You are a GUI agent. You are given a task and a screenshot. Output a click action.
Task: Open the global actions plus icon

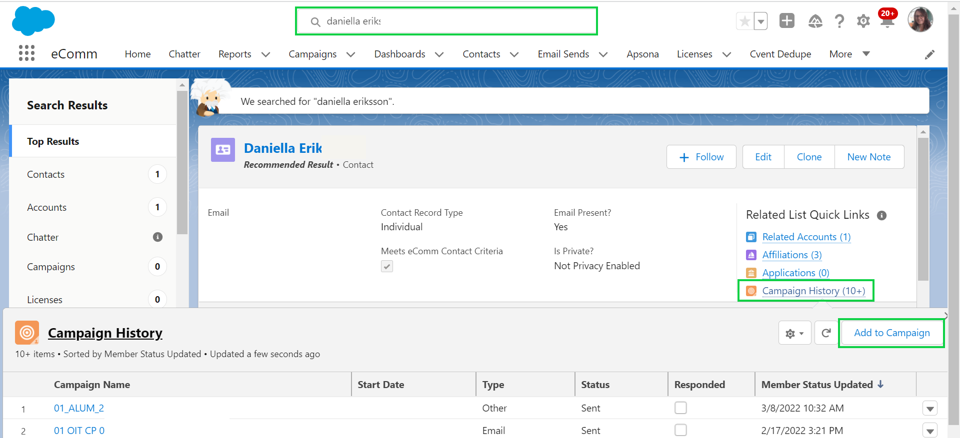tap(787, 21)
